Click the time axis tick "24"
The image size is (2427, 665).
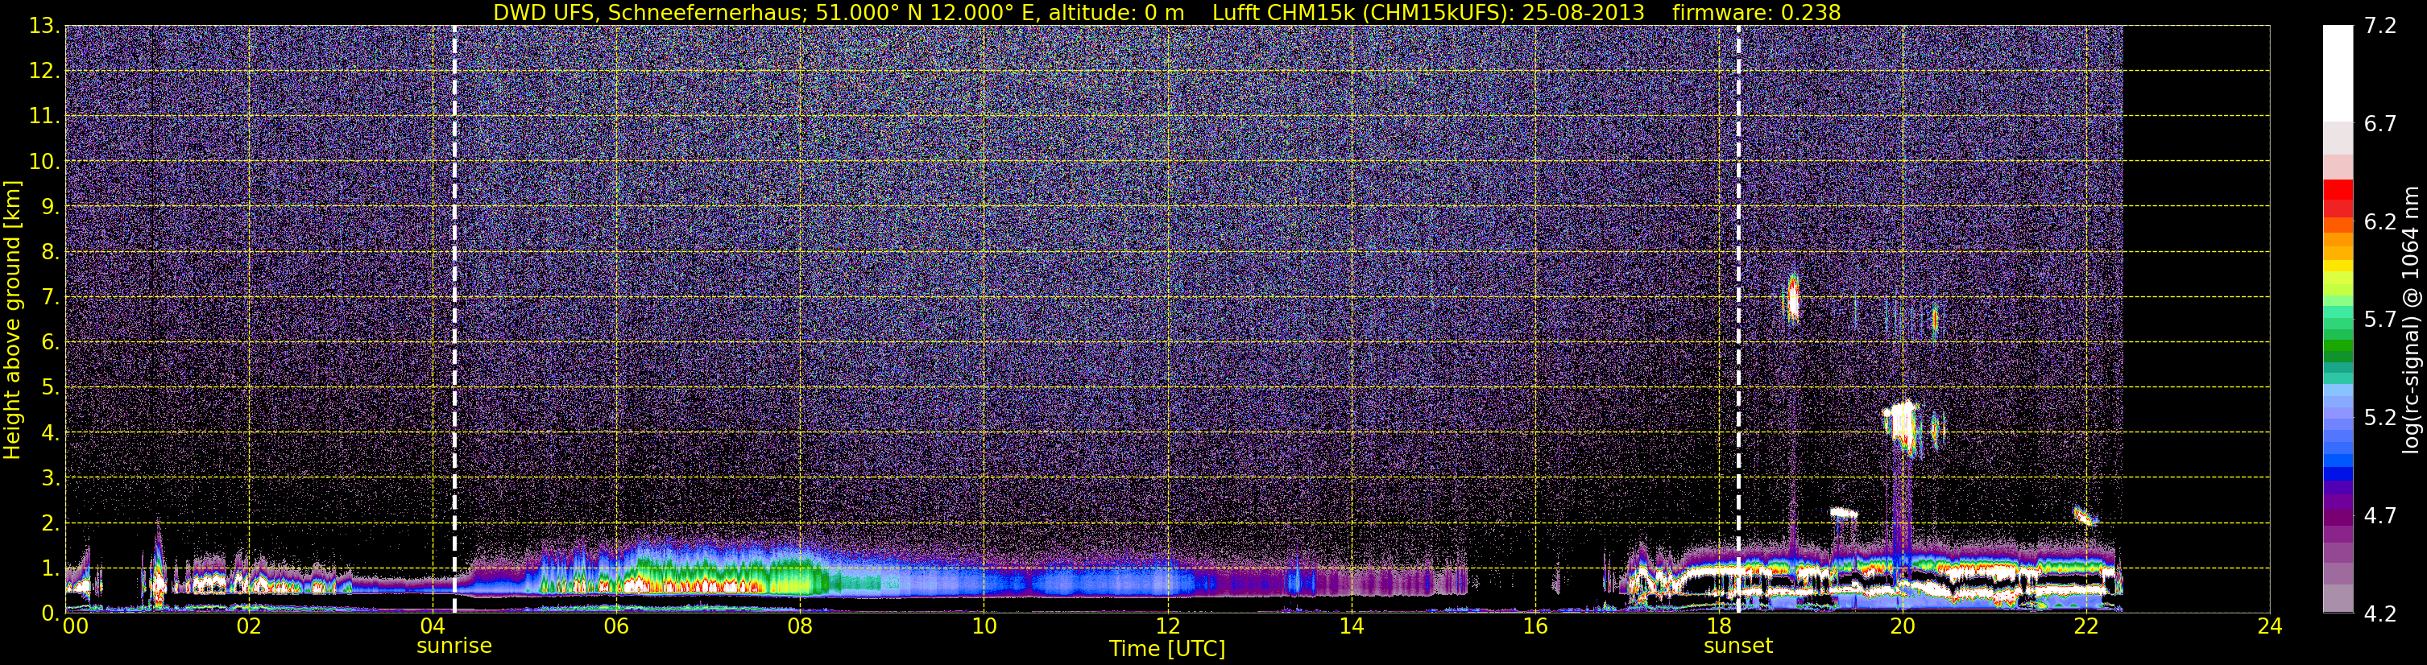(x=2270, y=627)
